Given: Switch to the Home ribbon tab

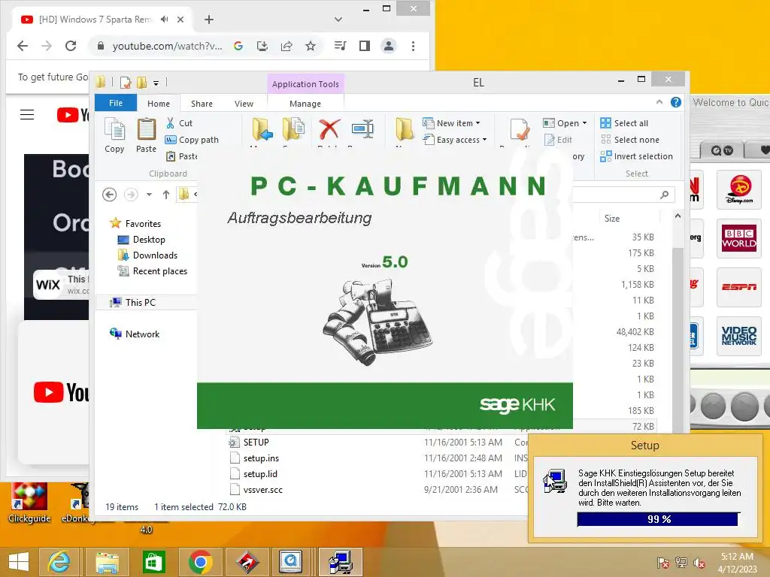Looking at the screenshot, I should tap(159, 104).
